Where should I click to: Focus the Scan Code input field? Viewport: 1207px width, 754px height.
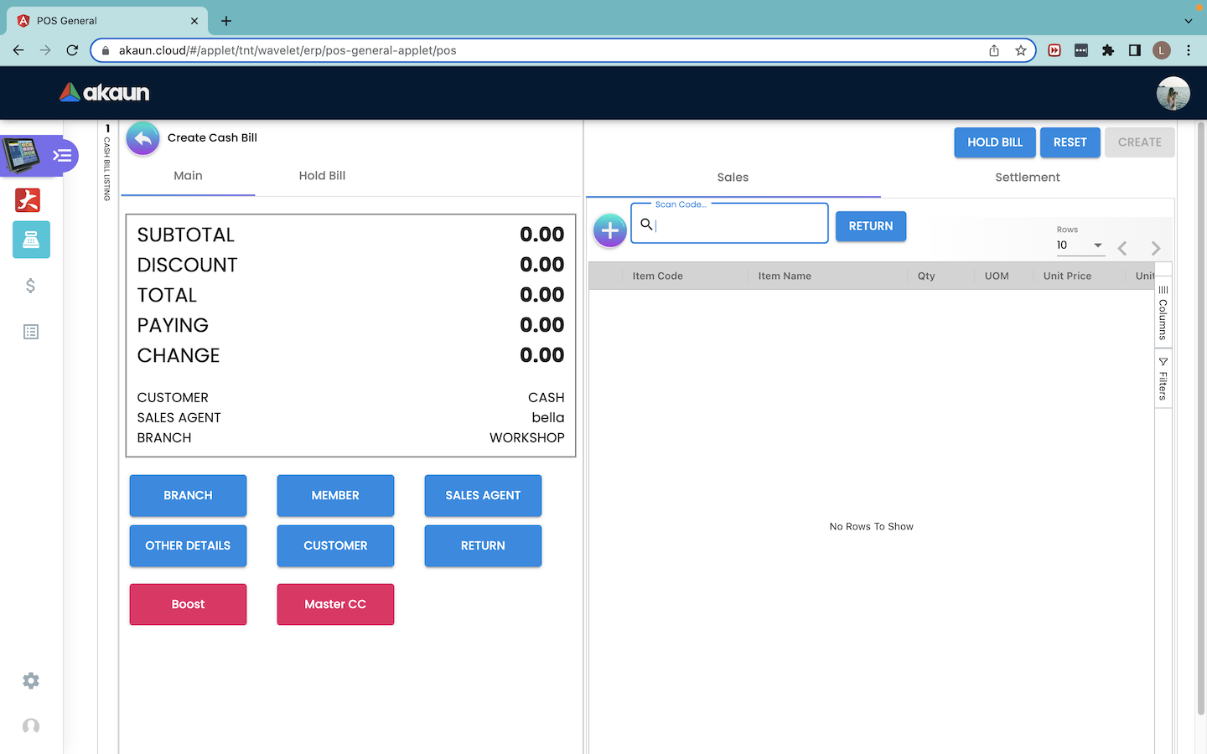tap(729, 224)
